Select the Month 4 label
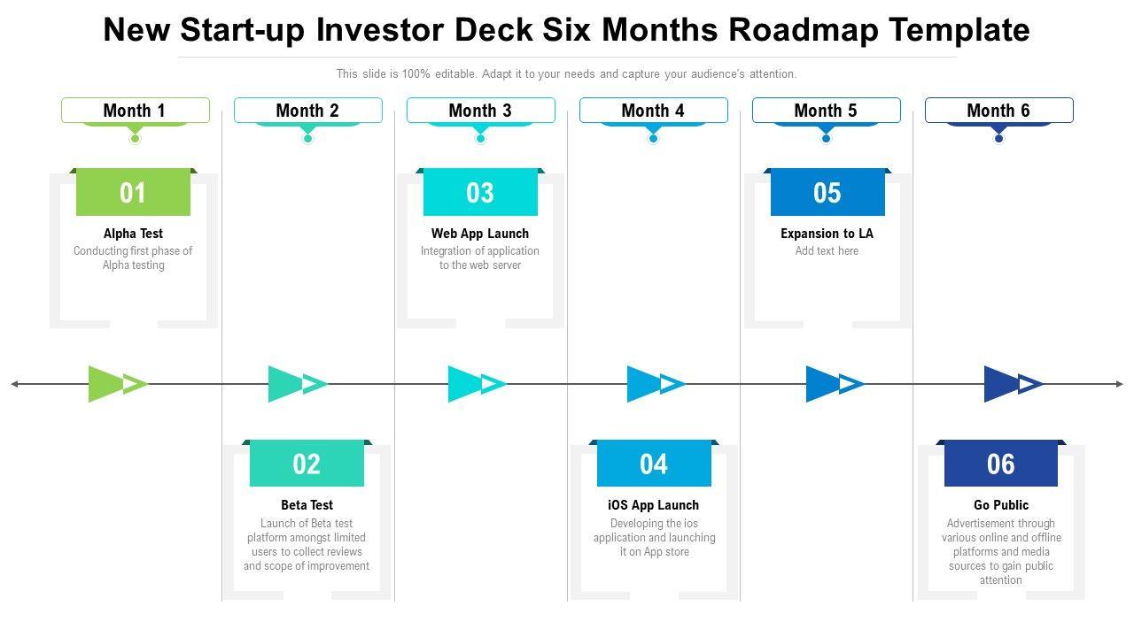 [653, 111]
